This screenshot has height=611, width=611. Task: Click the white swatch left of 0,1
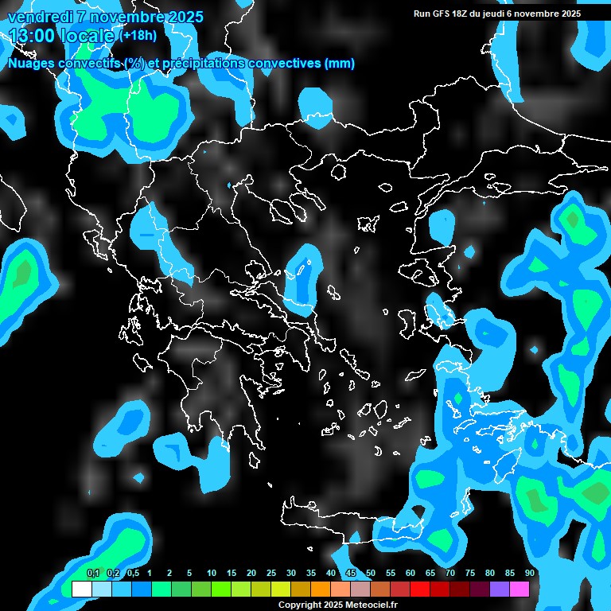[x=82, y=589]
